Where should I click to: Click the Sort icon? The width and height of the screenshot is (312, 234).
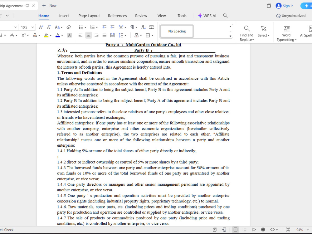(x=144, y=27)
